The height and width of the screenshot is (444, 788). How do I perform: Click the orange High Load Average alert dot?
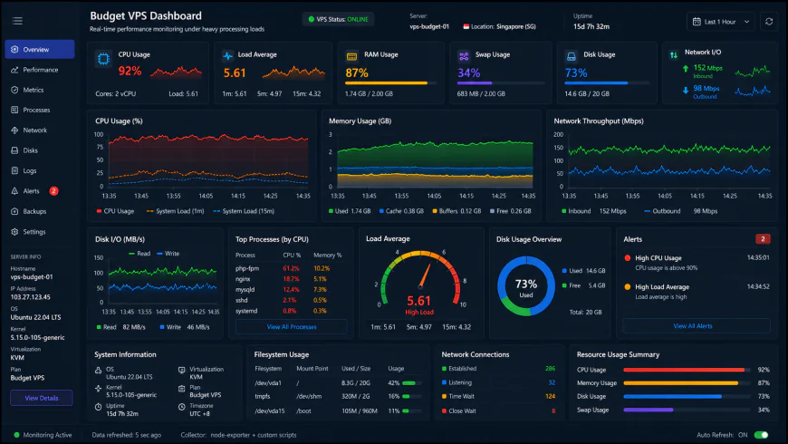tap(628, 287)
